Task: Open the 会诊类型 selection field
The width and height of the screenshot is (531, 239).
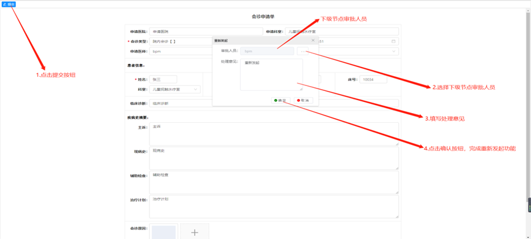Action: (x=181, y=41)
